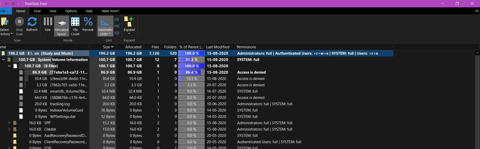Click the vertical scrollbar up arrow
The image size is (480, 149).
coord(477,53)
